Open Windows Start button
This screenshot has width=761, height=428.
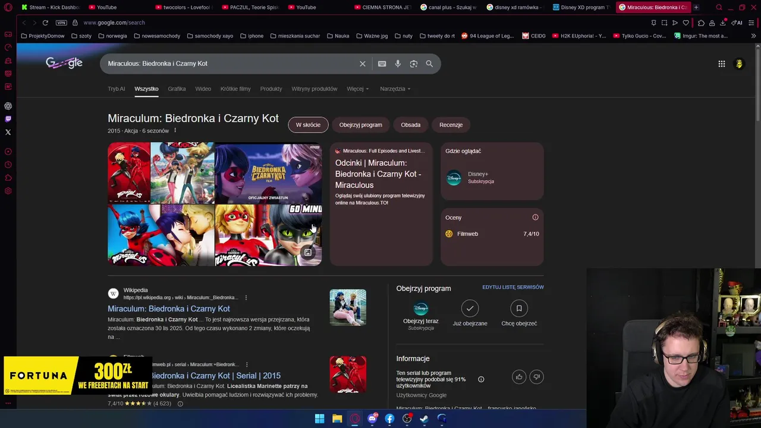[x=319, y=418]
